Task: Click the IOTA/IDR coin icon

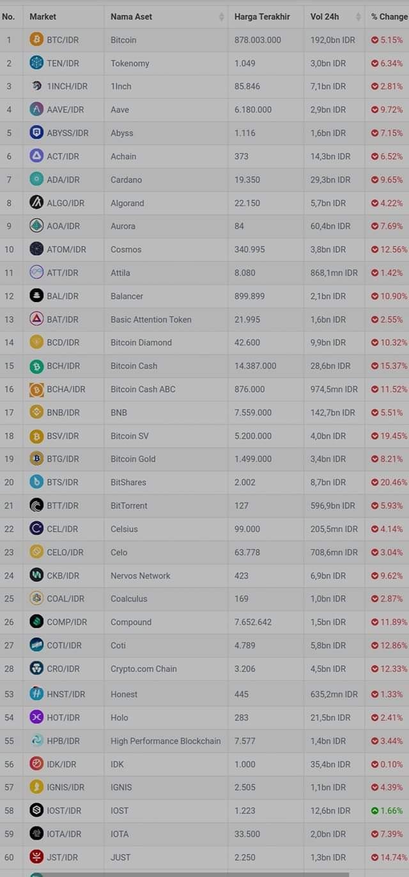Action: click(x=36, y=834)
